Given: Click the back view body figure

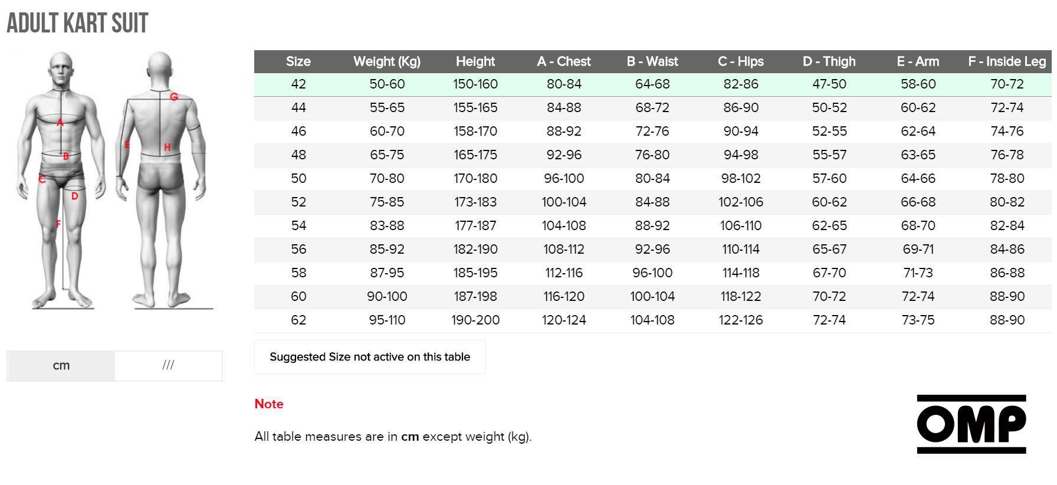Looking at the screenshot, I should point(161,180).
